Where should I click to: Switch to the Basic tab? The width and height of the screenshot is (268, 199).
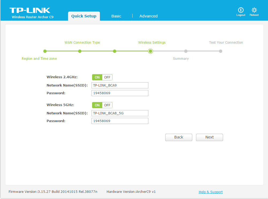coord(116,16)
